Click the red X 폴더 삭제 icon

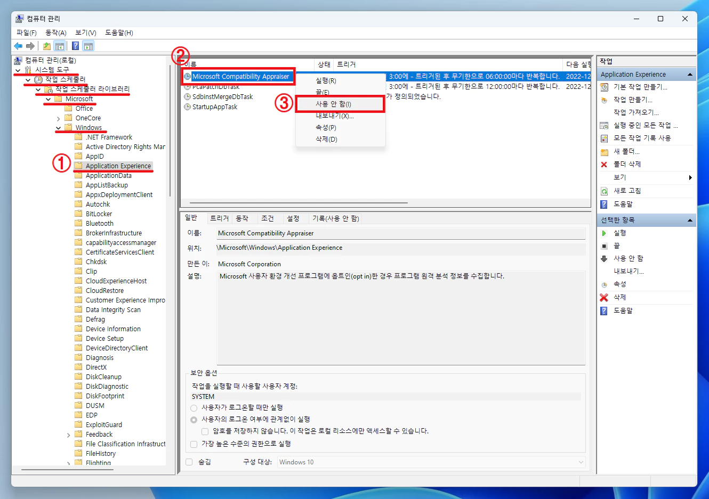[x=604, y=165]
